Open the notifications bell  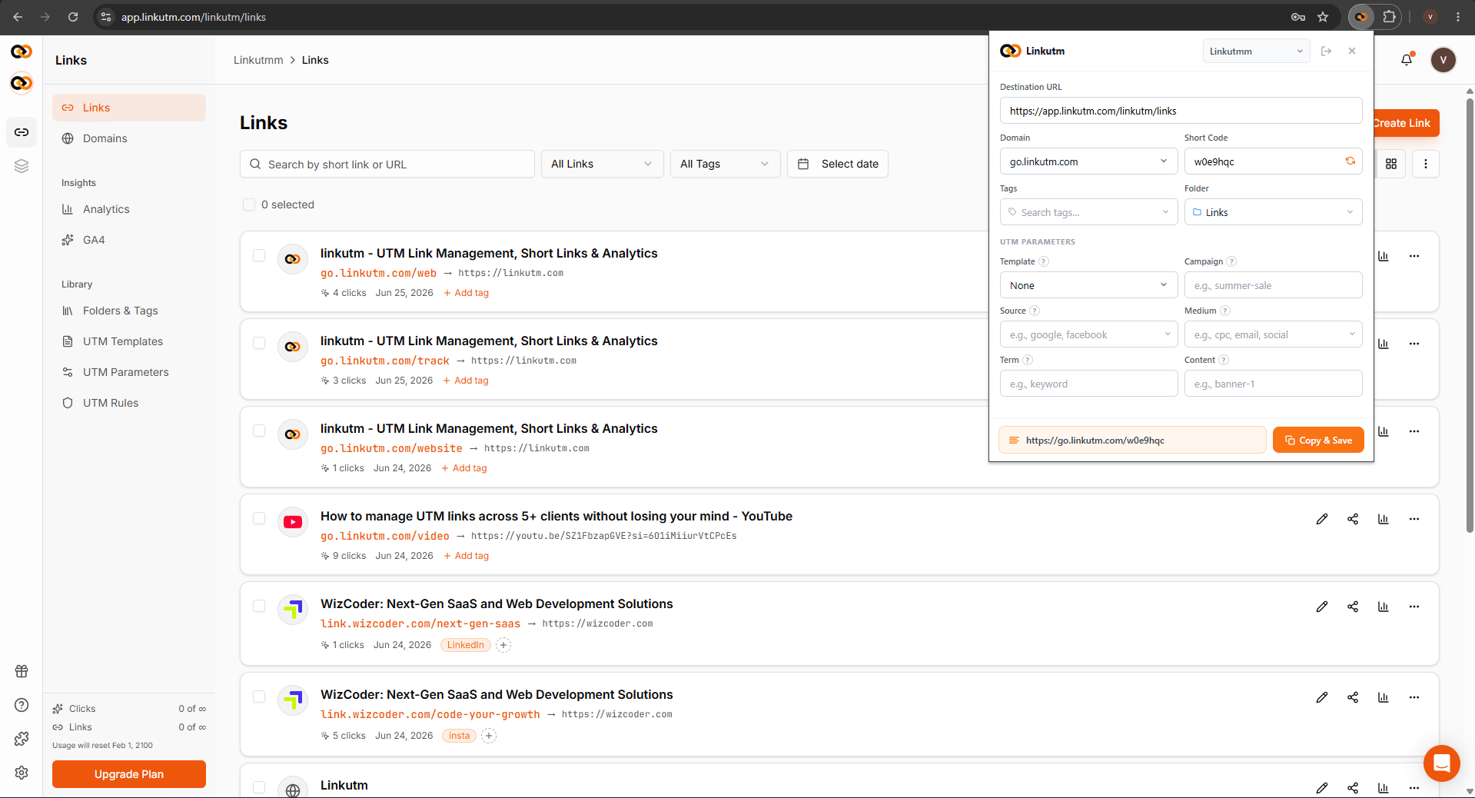tap(1407, 60)
